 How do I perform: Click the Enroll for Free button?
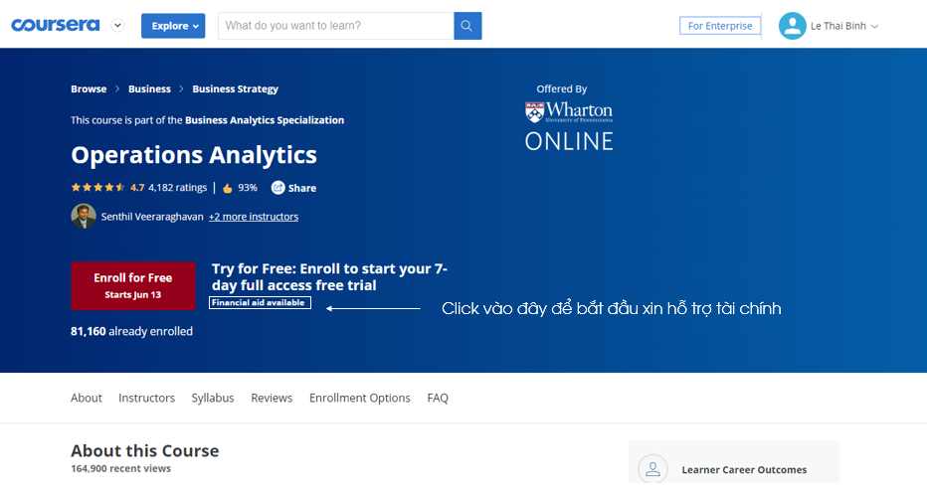pos(133,286)
